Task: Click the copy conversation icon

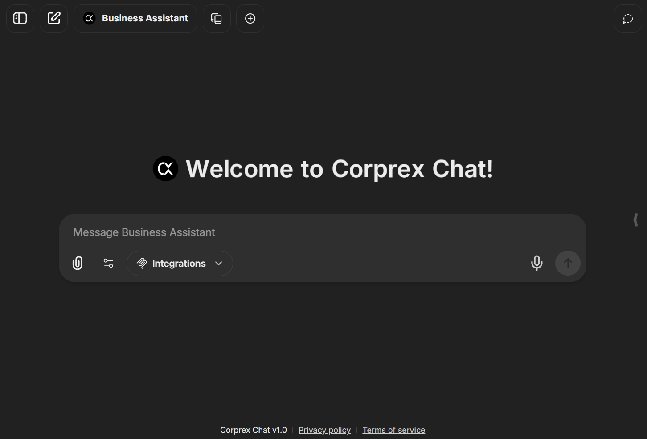Action: 217,18
